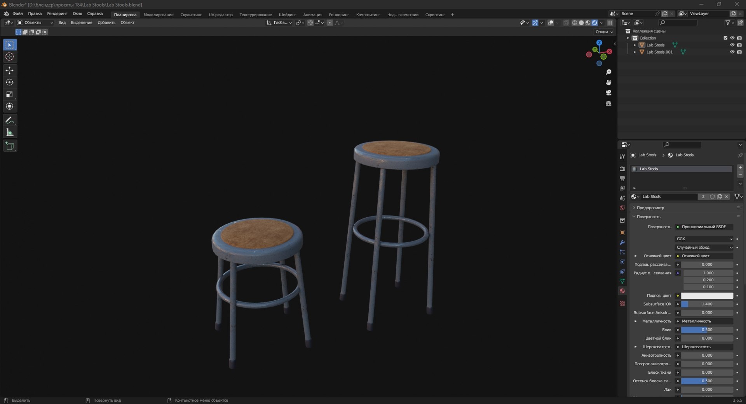Select the Transform tool
The image size is (746, 404).
pos(10,106)
